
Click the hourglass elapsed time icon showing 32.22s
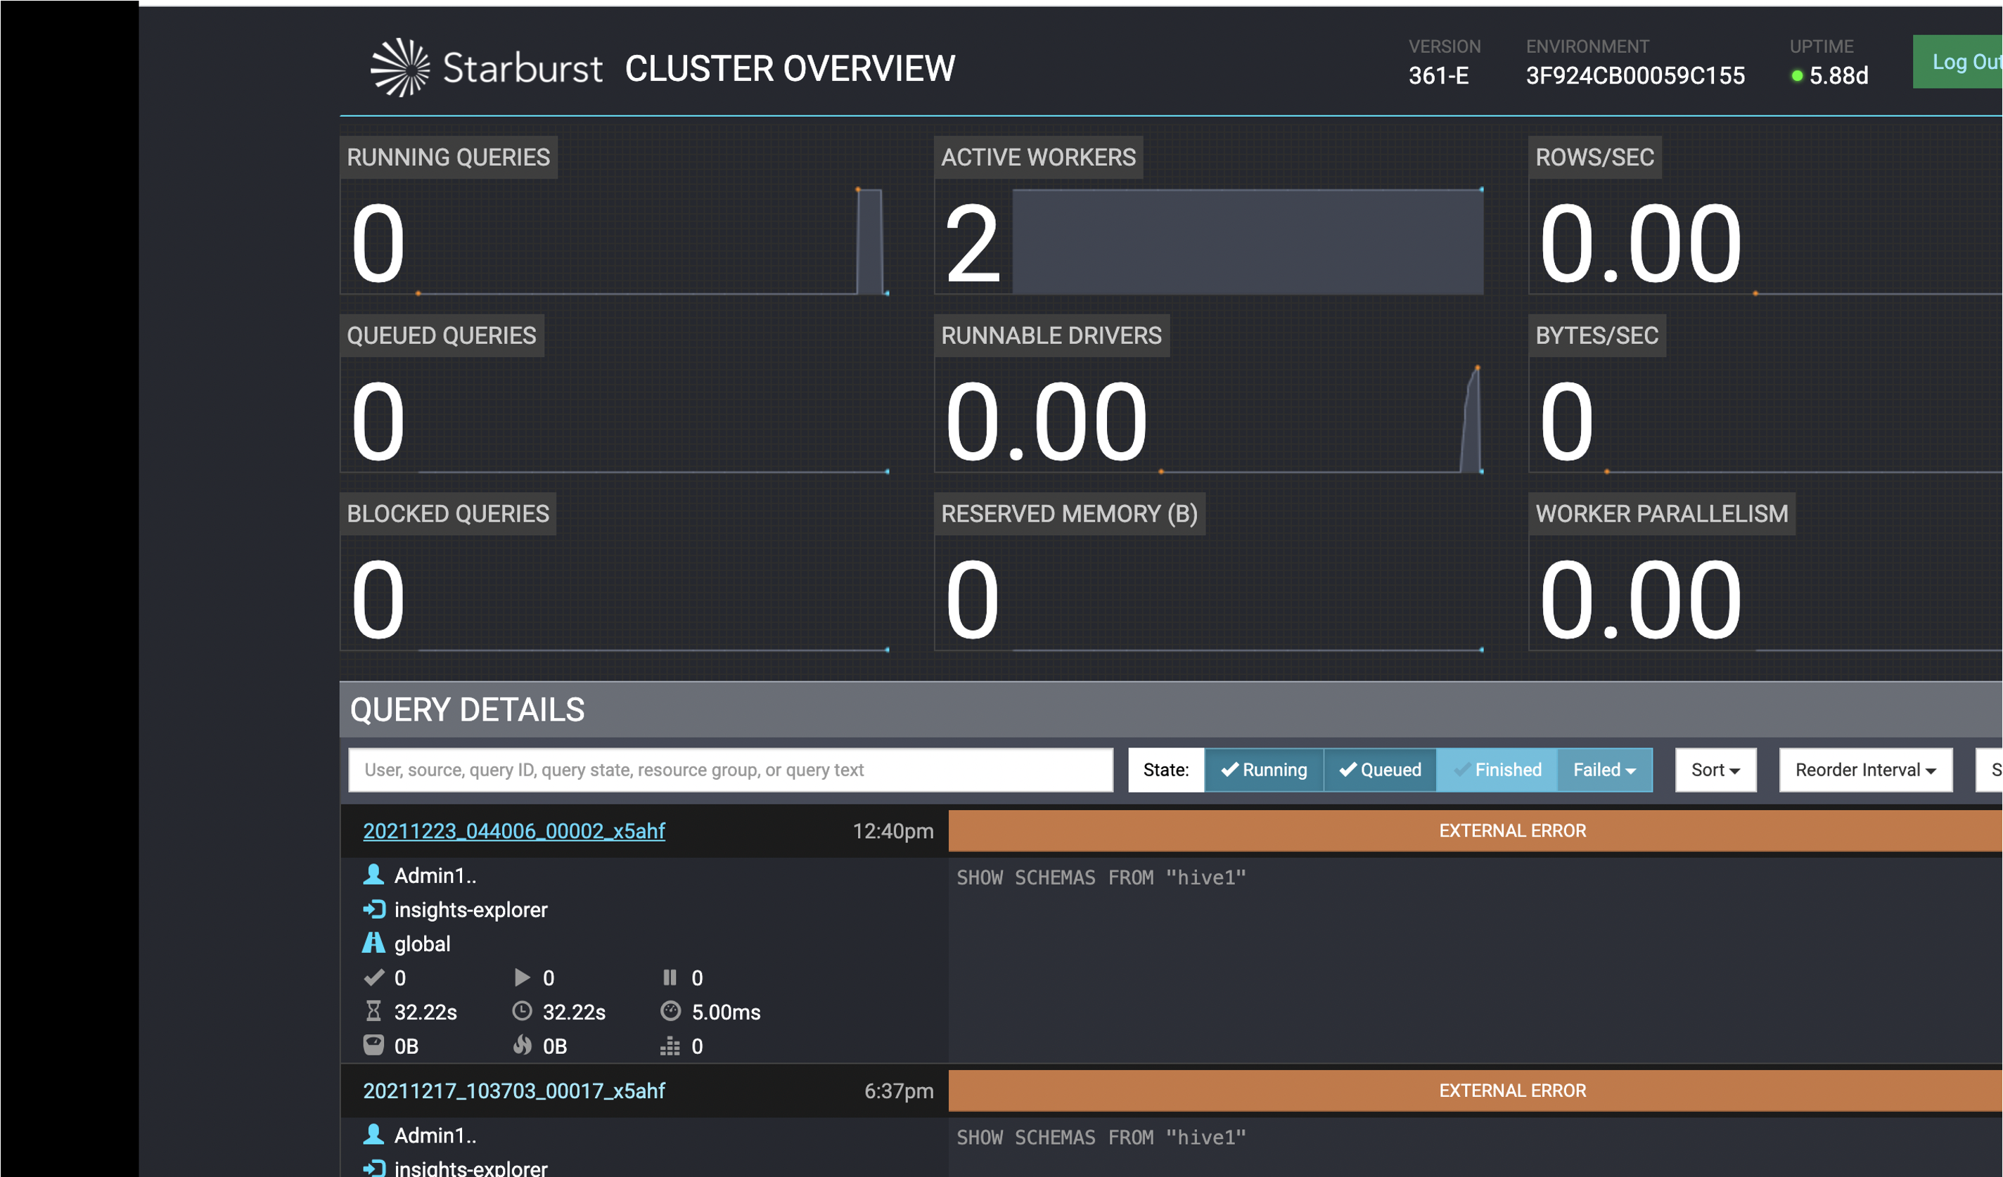tap(373, 1011)
